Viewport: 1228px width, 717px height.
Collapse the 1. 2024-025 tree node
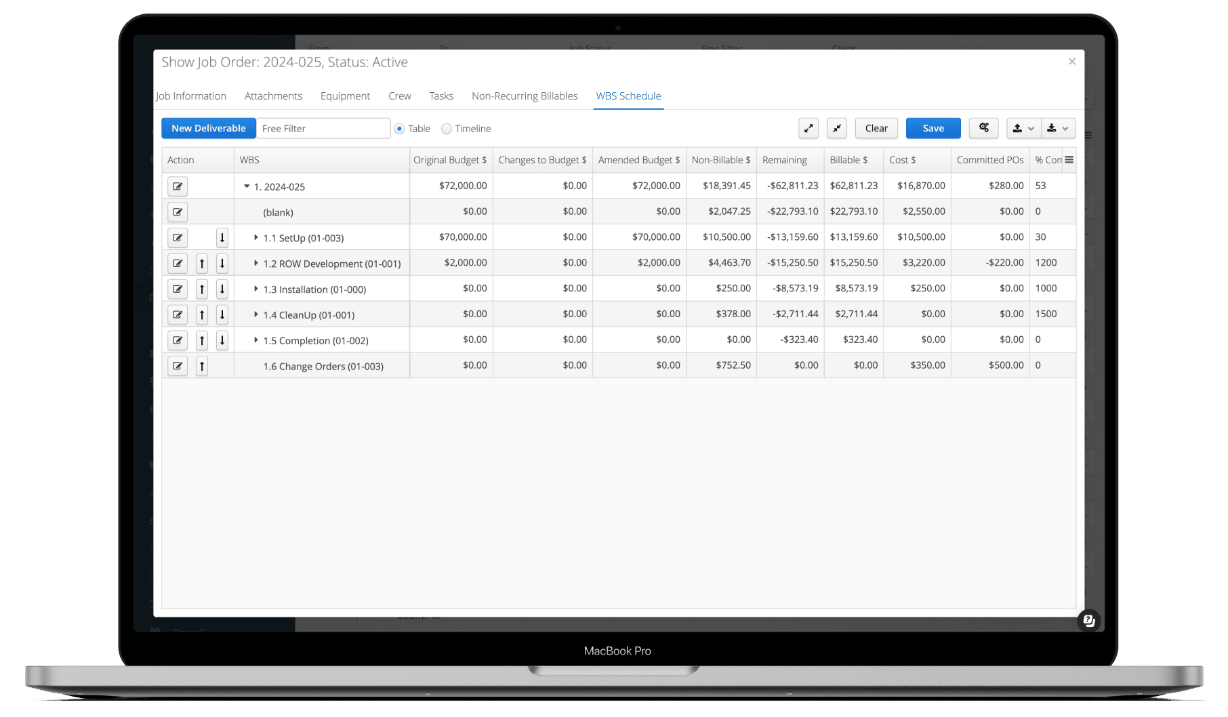[247, 186]
